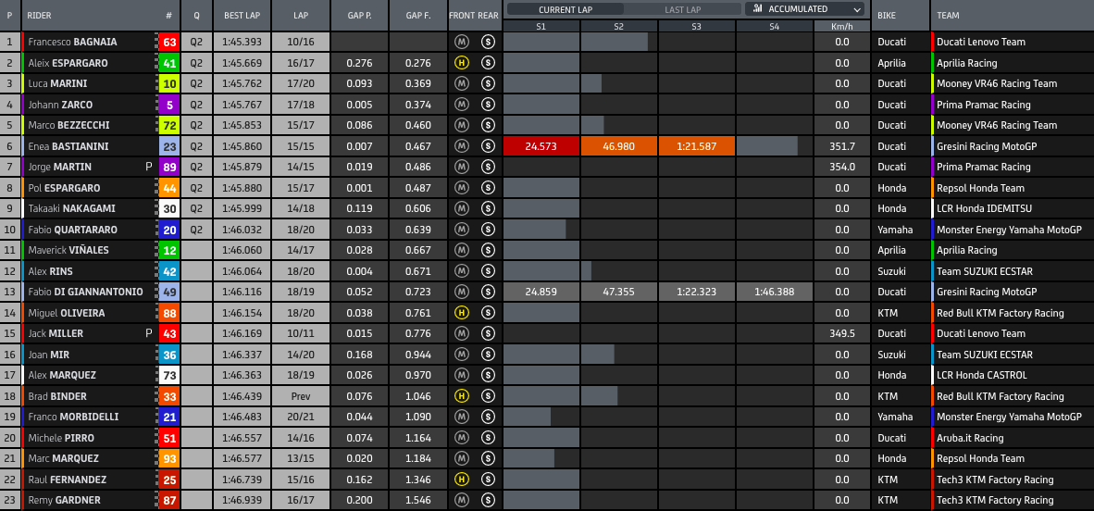Click Rins' Suzuki bike cell
Screen dimensions: 1094x511
click(901, 271)
